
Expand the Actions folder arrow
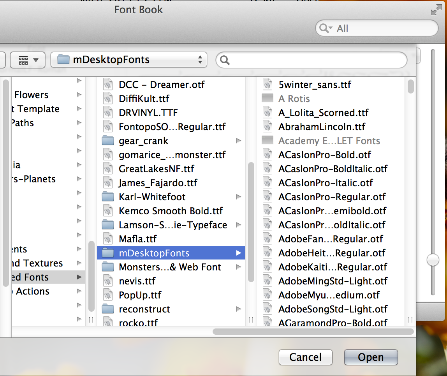point(79,291)
